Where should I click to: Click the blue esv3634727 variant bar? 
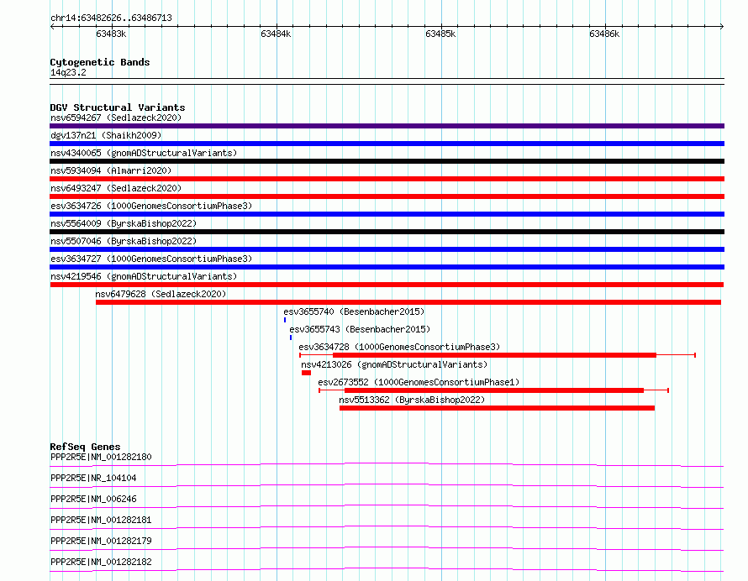point(387,267)
